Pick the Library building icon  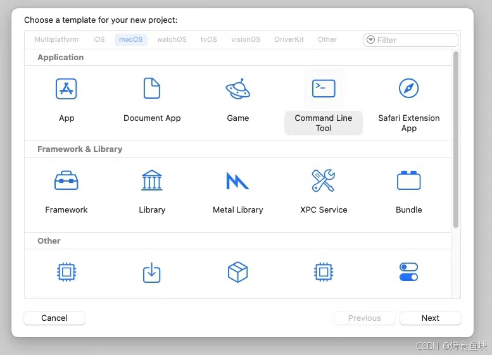pos(152,180)
